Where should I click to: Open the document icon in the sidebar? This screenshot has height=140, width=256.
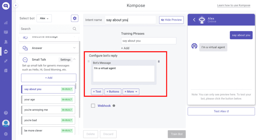(x=6, y=70)
